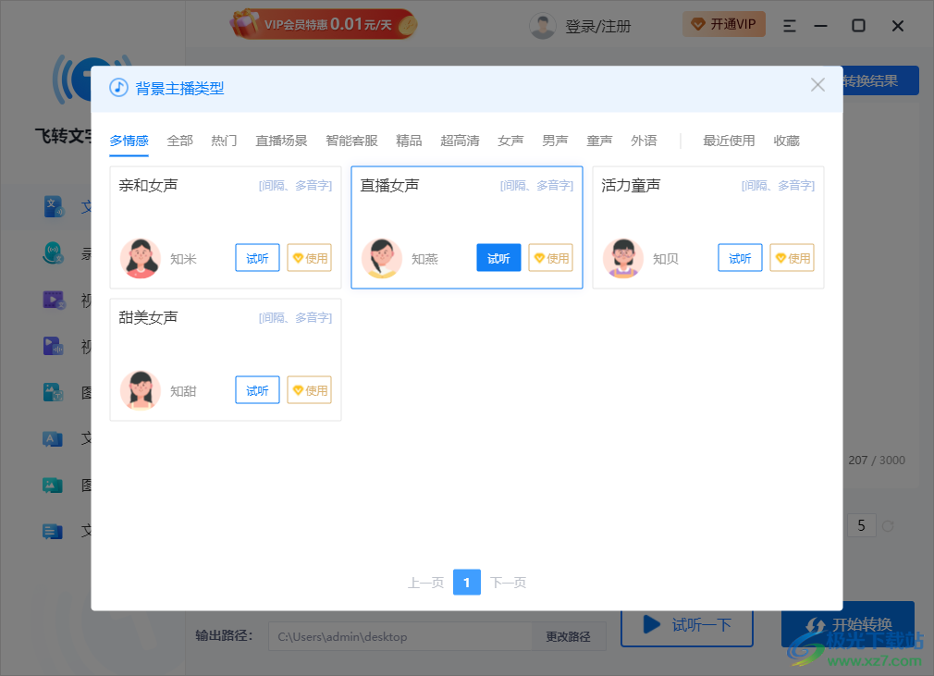Open the 外语 tab
The width and height of the screenshot is (934, 676).
coord(644,141)
